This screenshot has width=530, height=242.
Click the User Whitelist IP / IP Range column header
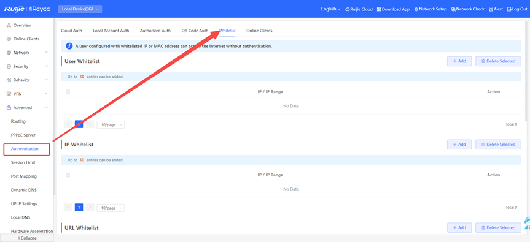coord(270,92)
